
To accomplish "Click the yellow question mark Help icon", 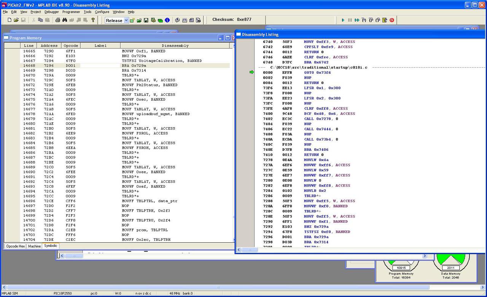I will 93,20.
